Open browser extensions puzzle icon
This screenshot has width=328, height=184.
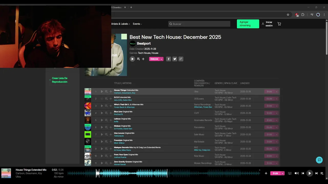pyautogui.click(x=303, y=15)
